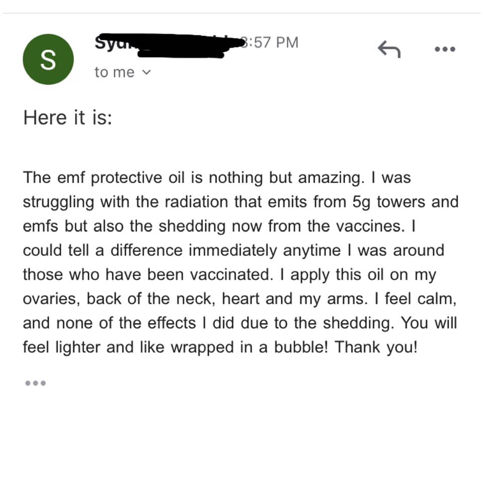This screenshot has width=483, height=483.
Task: Open the three-dot more options menu
Action: click(x=446, y=49)
